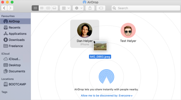Image resolution: width=181 pixels, height=100 pixels.
Task: Click the Share toolbar button
Action: [x=90, y=8]
